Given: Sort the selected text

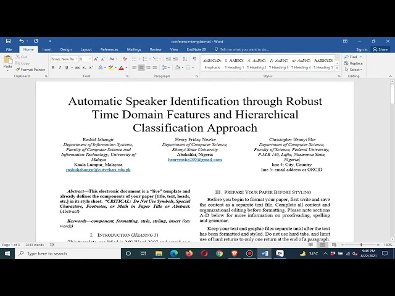Looking at the screenshot, I should coord(185,59).
